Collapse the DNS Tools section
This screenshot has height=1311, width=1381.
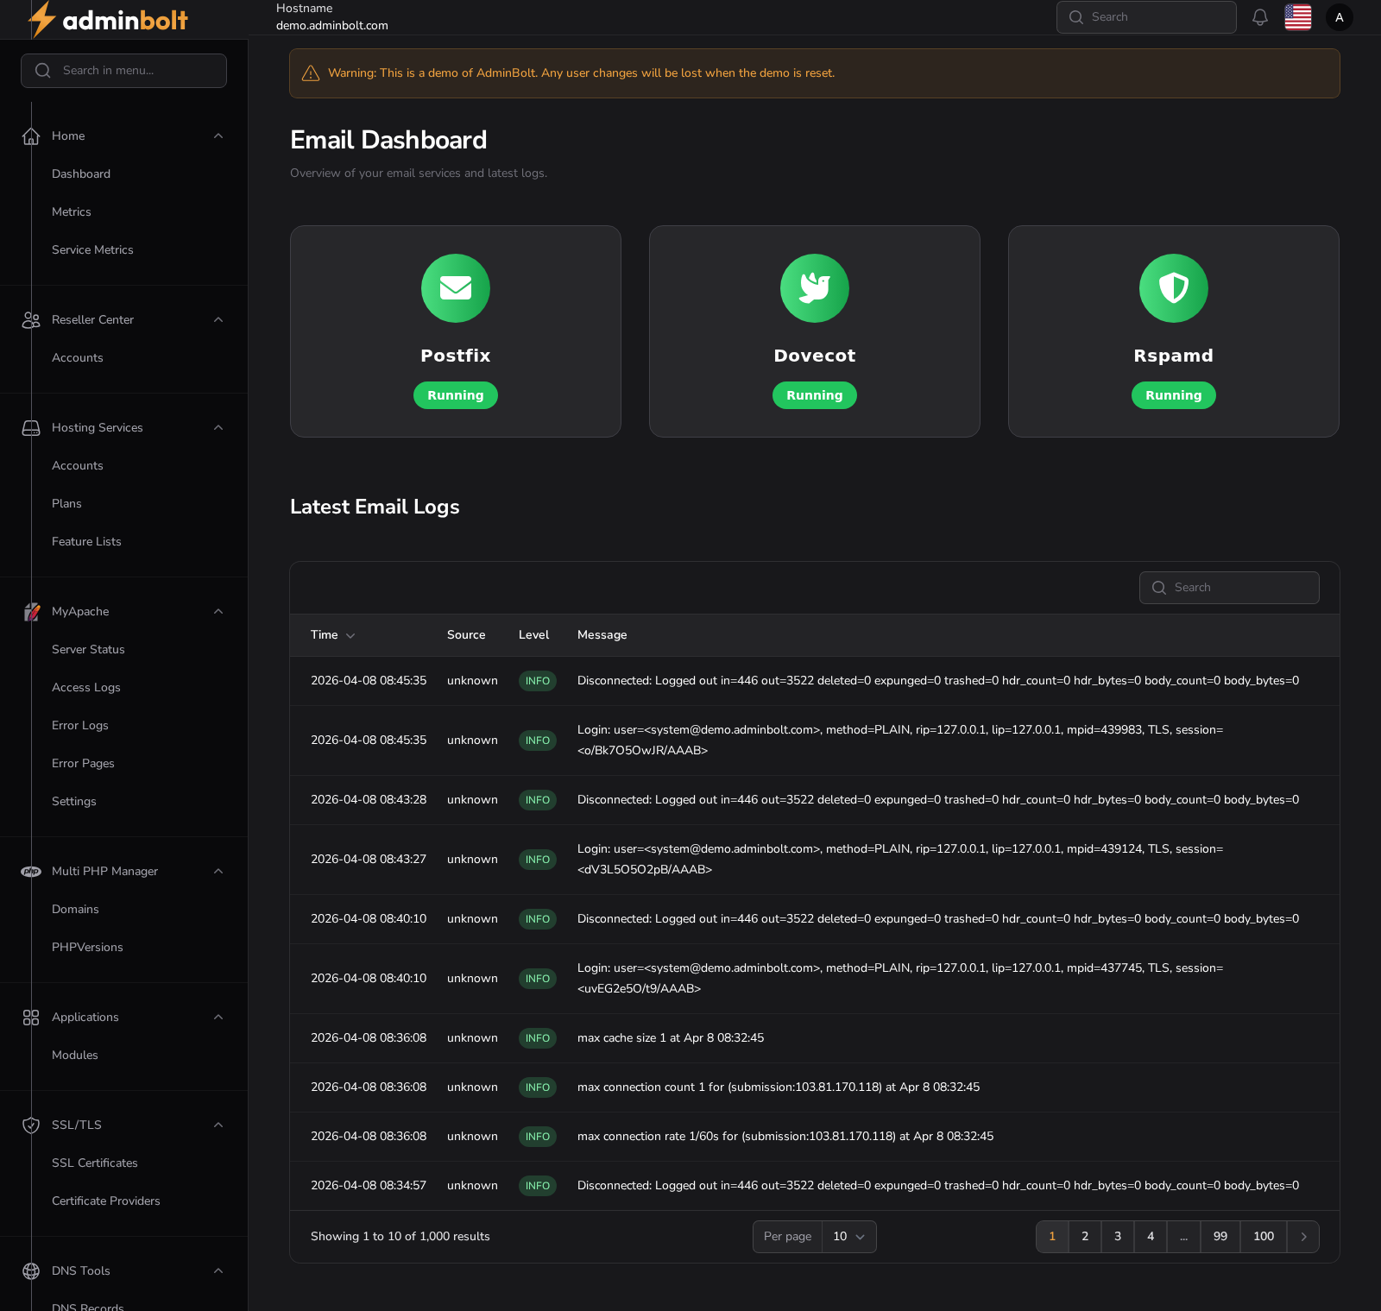click(x=218, y=1271)
